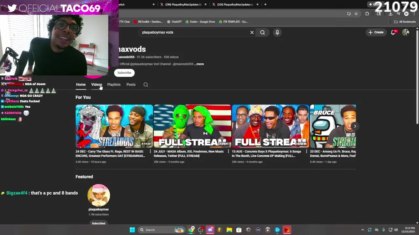
Task: Close the (296) PlaqueBoyMaxUpdates tab
Action: pyautogui.click(x=206, y=5)
